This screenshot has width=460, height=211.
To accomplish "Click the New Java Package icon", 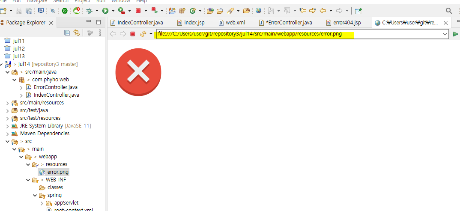I will pos(182,11).
